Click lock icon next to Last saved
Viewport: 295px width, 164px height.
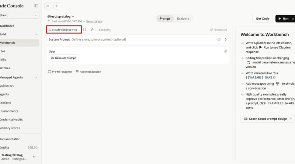tap(49, 21)
